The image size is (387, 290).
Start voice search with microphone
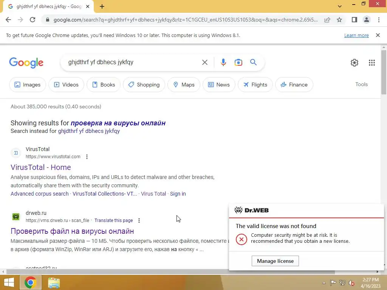click(x=223, y=62)
